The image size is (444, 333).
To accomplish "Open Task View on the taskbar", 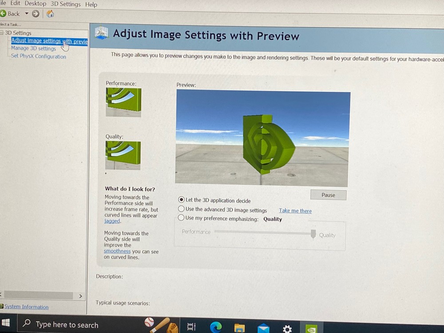I will (191, 326).
